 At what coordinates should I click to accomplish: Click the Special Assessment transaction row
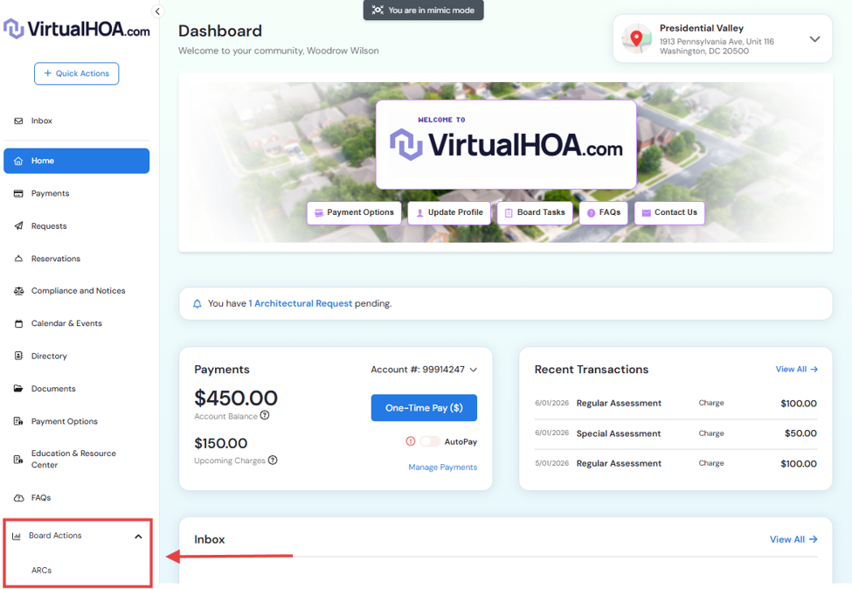pyautogui.click(x=675, y=433)
